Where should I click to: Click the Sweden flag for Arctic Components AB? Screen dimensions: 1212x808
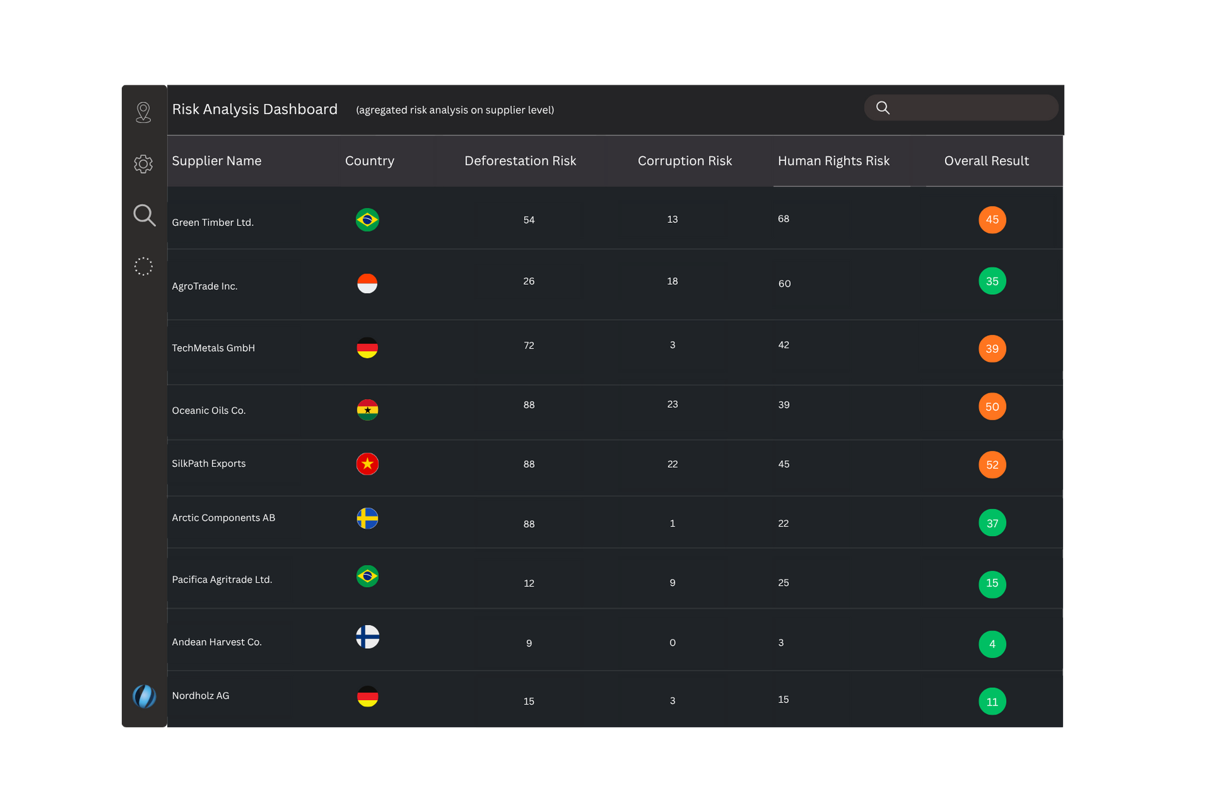point(367,518)
